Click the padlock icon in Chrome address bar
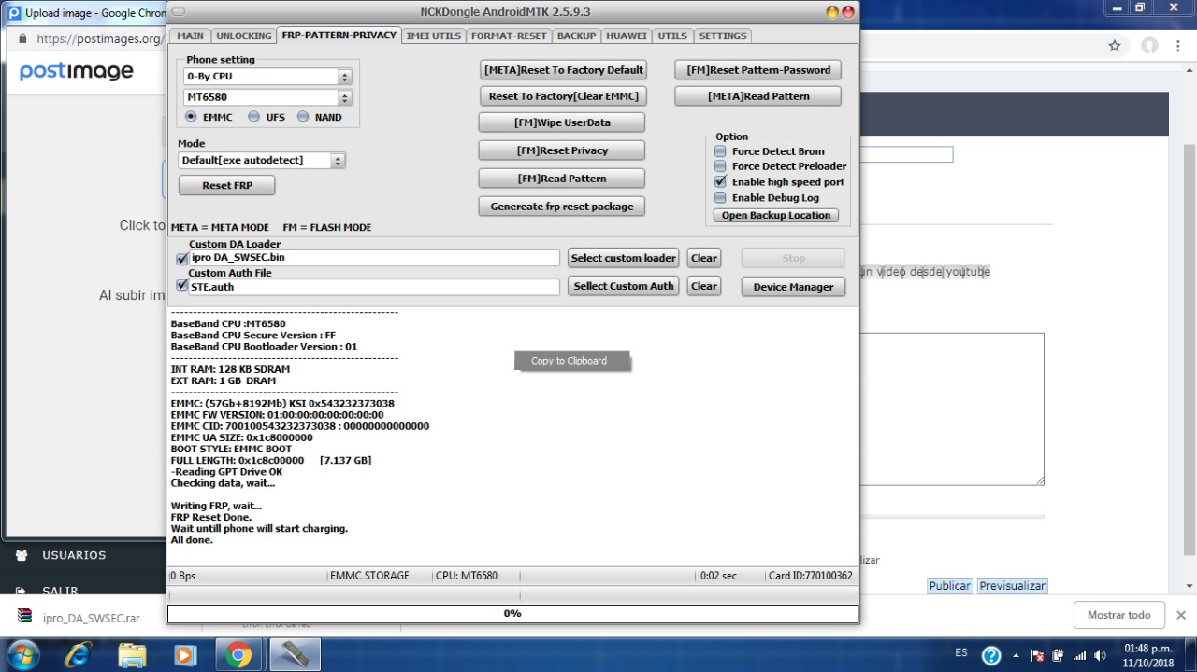Viewport: 1197px width, 672px height. 23,39
